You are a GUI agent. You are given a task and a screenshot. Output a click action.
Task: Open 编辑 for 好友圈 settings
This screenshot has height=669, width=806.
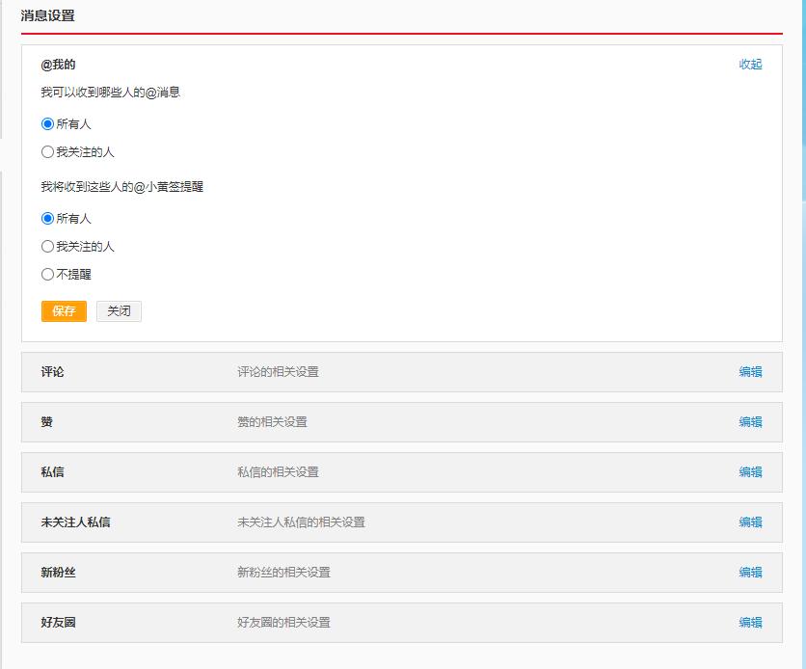[x=751, y=623]
